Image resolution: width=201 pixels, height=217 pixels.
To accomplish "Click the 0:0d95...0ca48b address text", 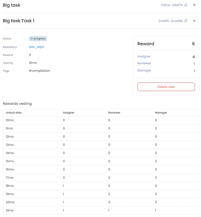I will [171, 21].
